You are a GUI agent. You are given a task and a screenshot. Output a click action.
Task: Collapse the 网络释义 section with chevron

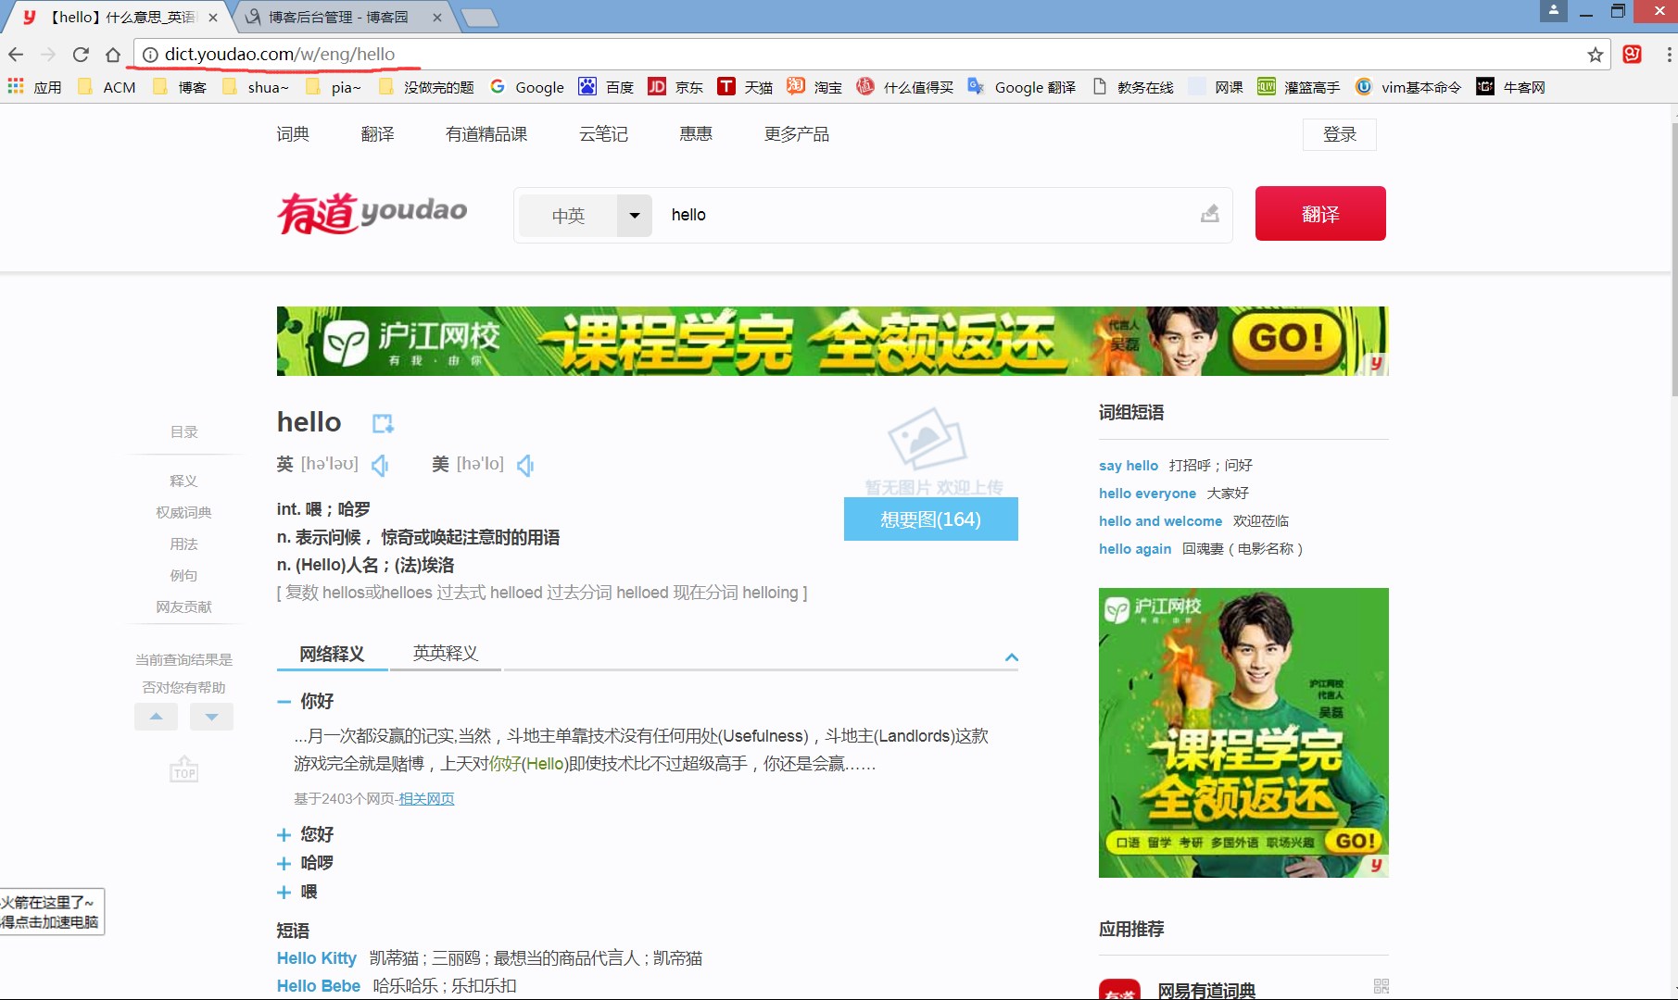(x=1011, y=657)
